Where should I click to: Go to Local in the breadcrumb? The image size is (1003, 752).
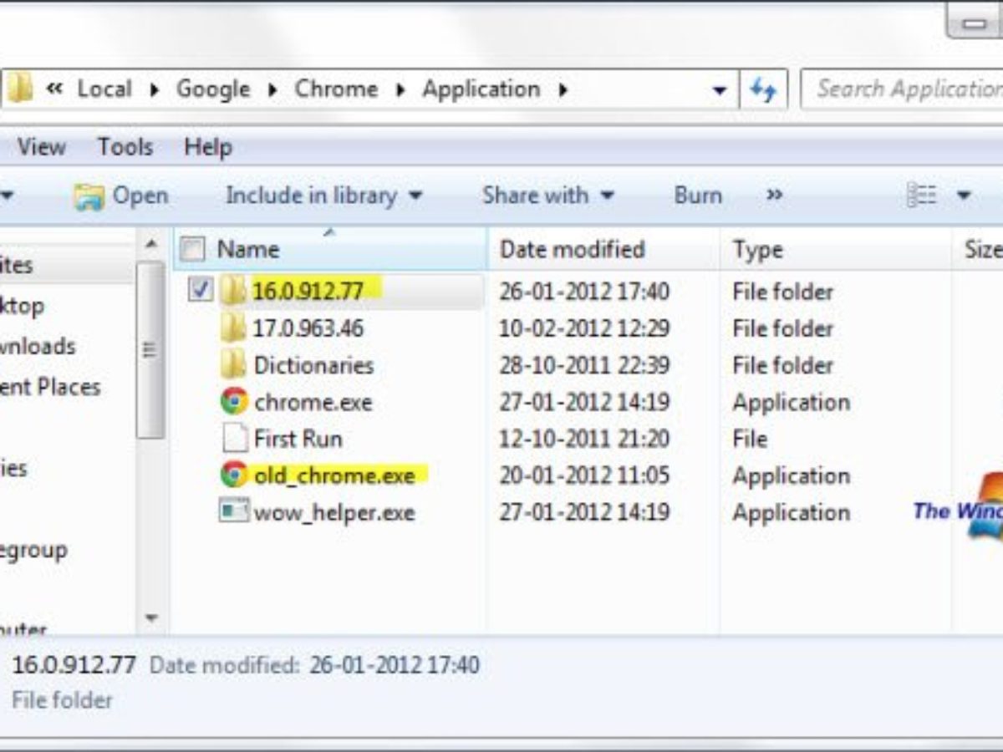104,89
